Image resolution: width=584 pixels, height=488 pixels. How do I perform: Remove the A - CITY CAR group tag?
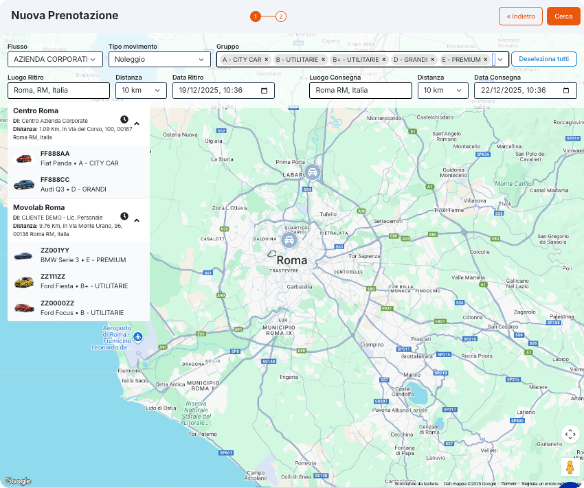(x=267, y=60)
